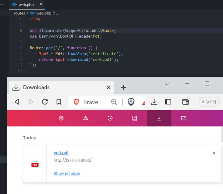The image size is (223, 194).
Task: Click the PDF file icon thumbnail
Action: [x=35, y=164]
